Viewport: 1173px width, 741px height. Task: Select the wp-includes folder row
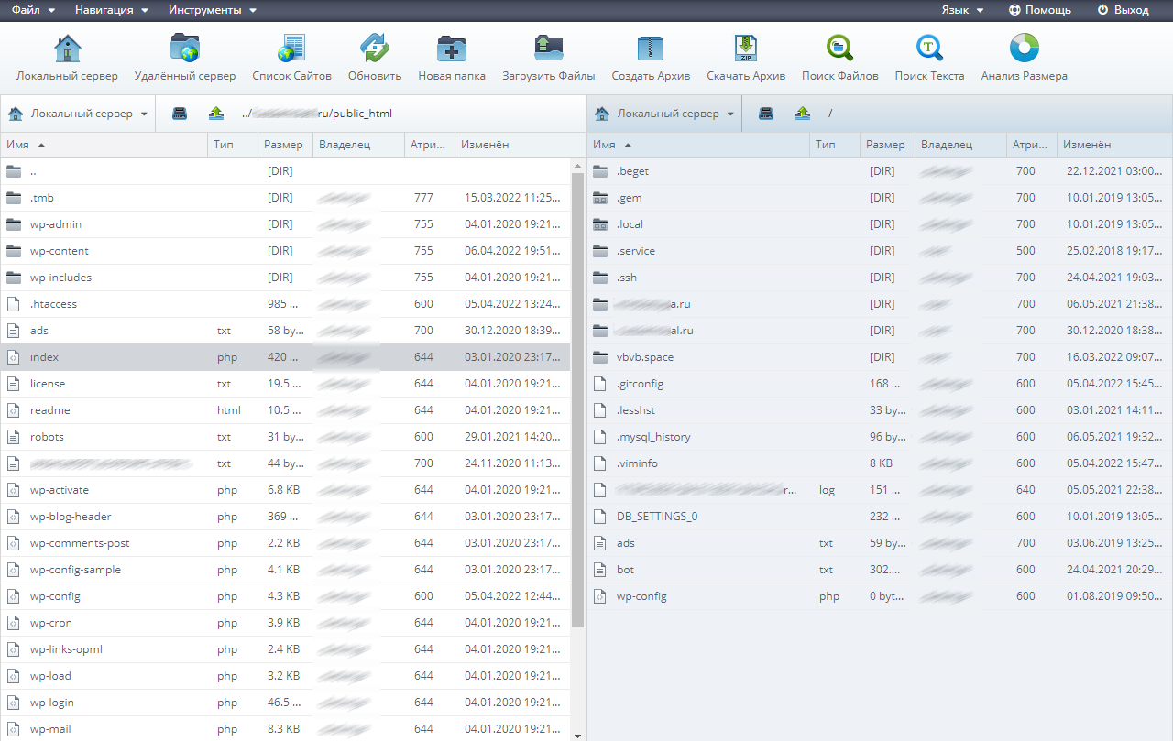click(x=285, y=278)
